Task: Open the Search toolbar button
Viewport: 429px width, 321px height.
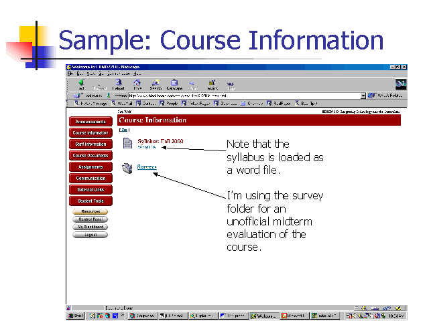Action: 156,85
